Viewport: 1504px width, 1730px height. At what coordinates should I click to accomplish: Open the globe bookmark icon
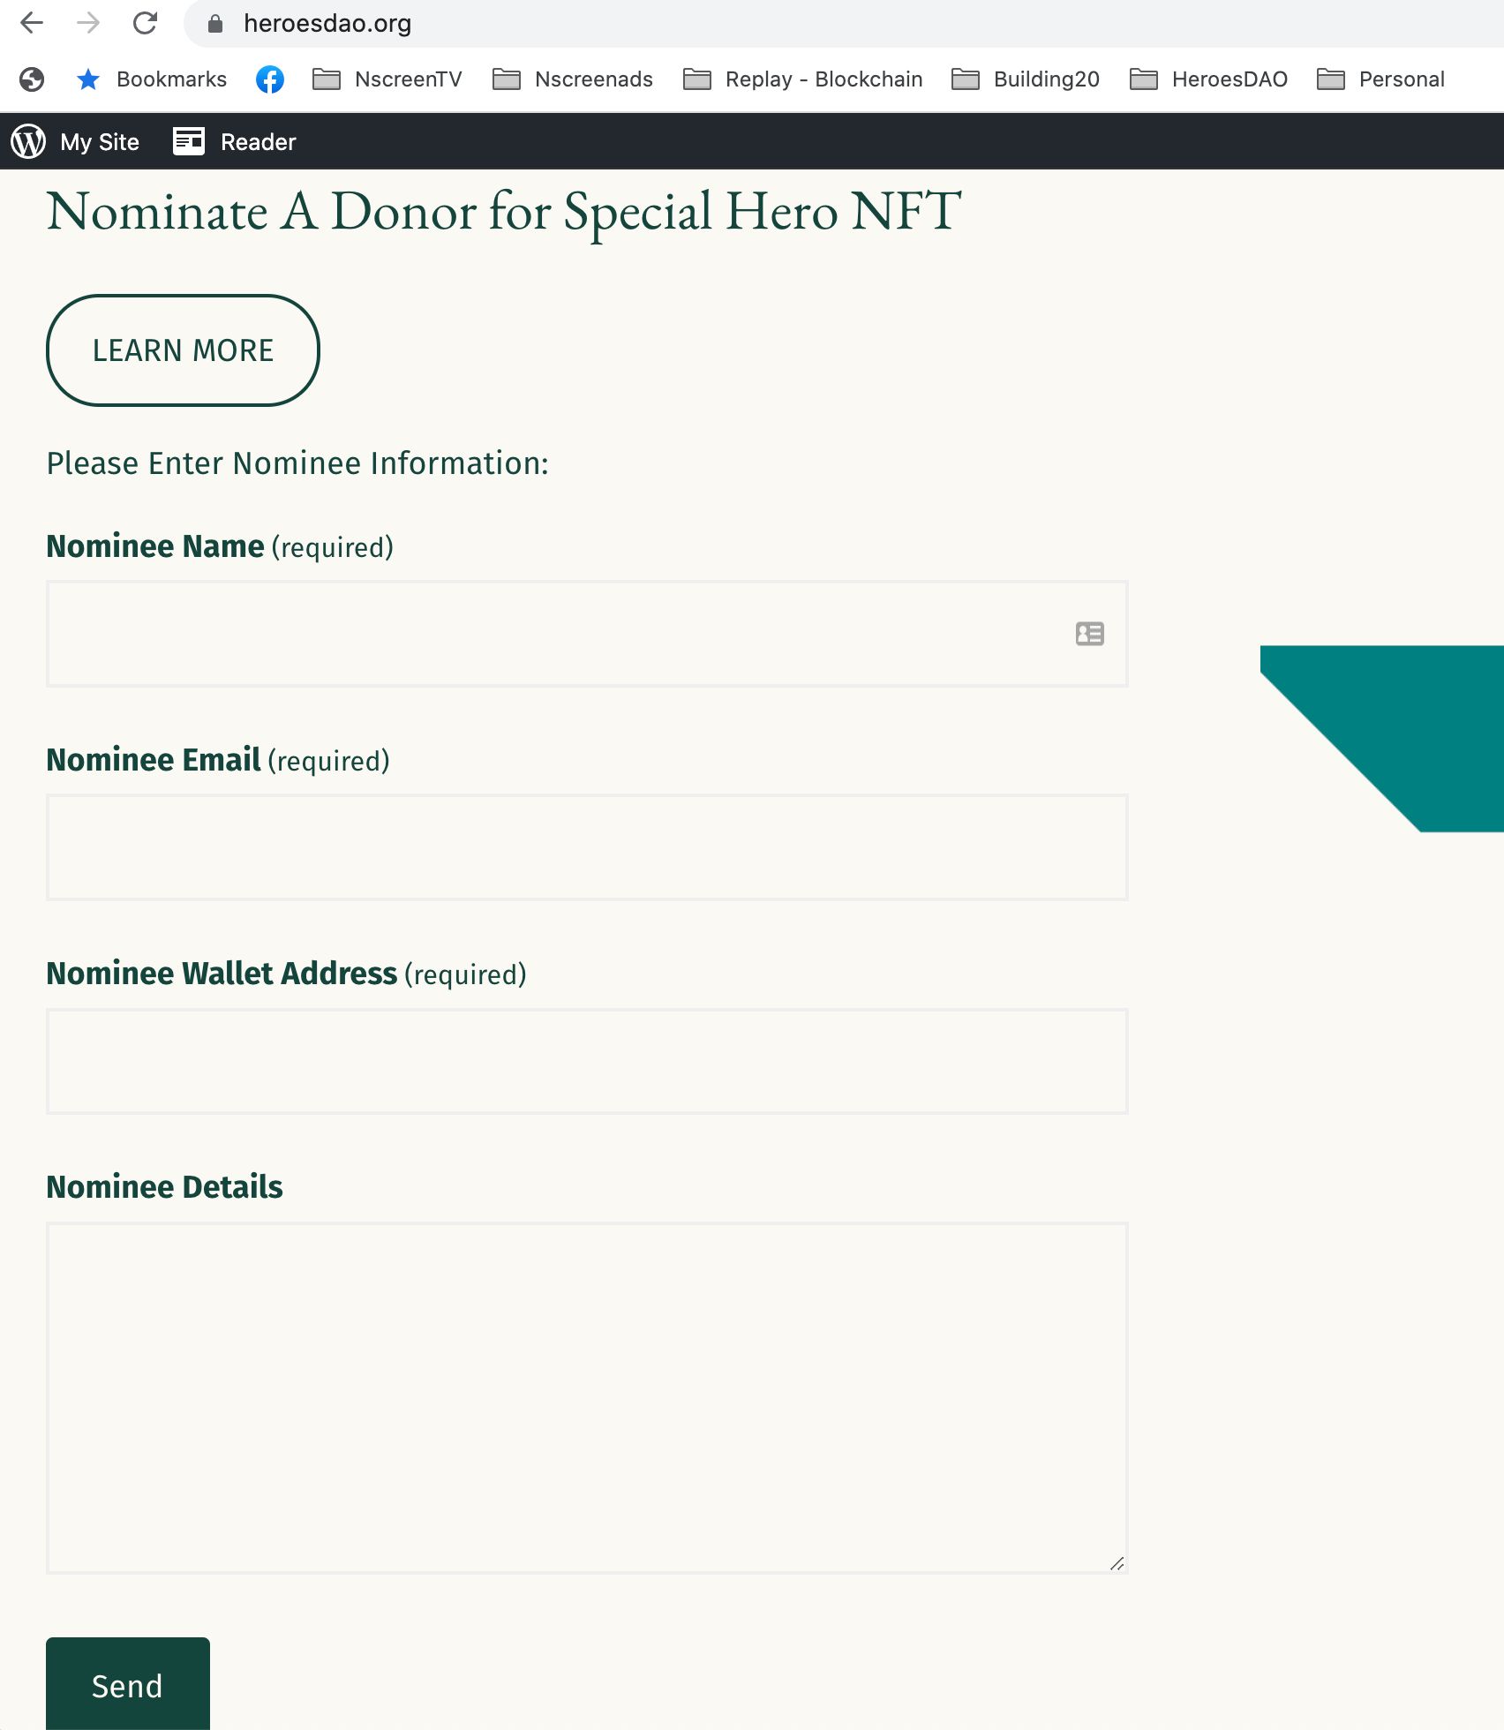click(32, 79)
